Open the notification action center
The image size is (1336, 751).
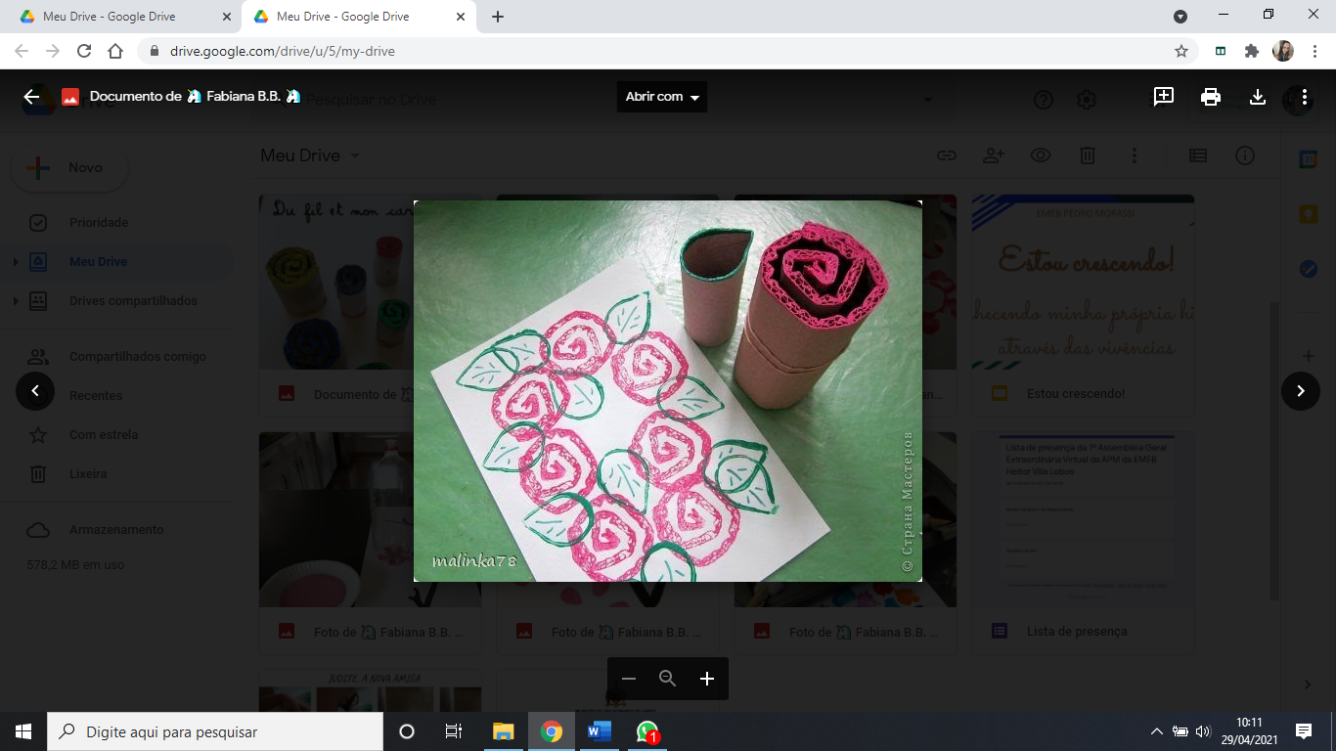point(1304,731)
